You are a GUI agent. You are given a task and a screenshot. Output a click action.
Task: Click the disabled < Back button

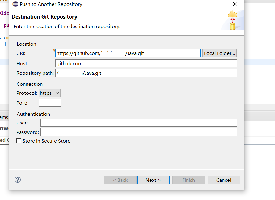point(120,180)
